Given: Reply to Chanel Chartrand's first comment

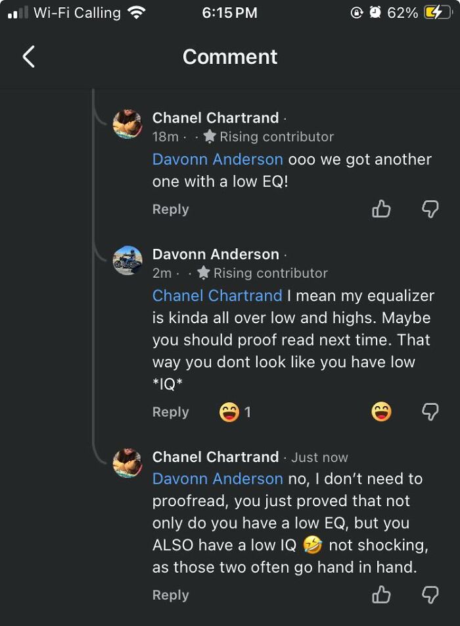Looking at the screenshot, I should [x=170, y=209].
